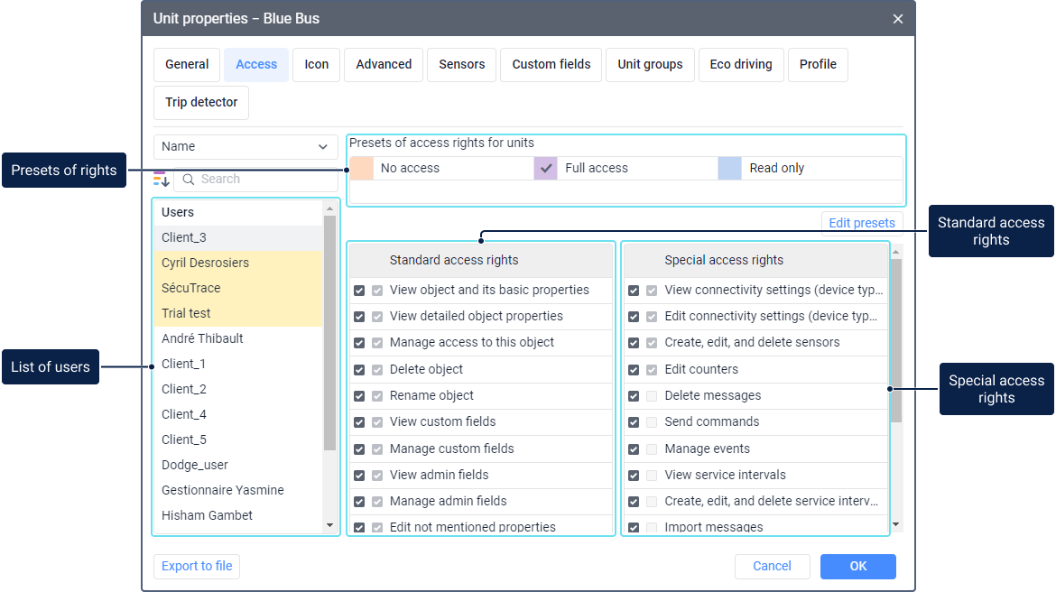The image size is (1056, 592).
Task: Uncheck Rename object access right
Action: click(359, 396)
